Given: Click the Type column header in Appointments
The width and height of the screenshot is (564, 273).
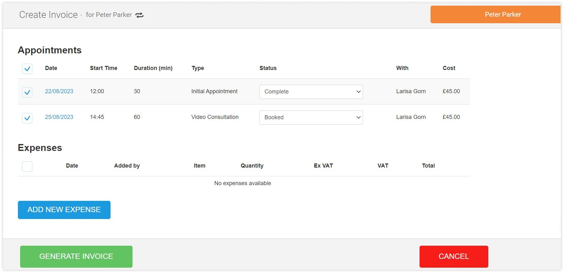Looking at the screenshot, I should pos(198,68).
